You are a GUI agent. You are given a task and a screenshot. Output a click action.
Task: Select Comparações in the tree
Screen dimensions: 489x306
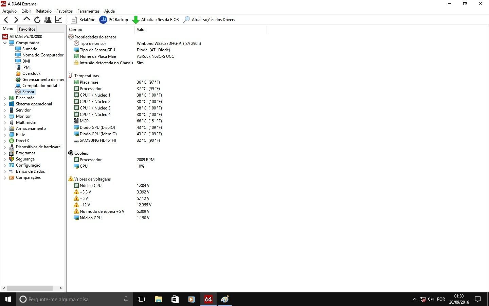pyautogui.click(x=28, y=177)
